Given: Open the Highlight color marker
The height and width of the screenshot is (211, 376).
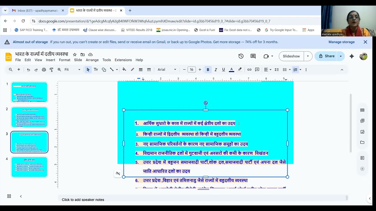Looking at the screenshot, I should click(x=240, y=69).
